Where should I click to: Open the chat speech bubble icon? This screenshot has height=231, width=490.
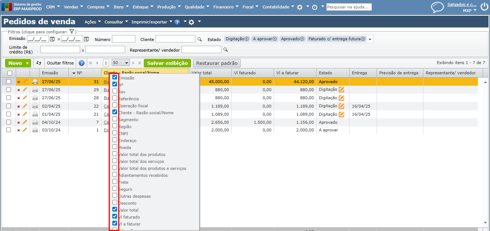437,7
